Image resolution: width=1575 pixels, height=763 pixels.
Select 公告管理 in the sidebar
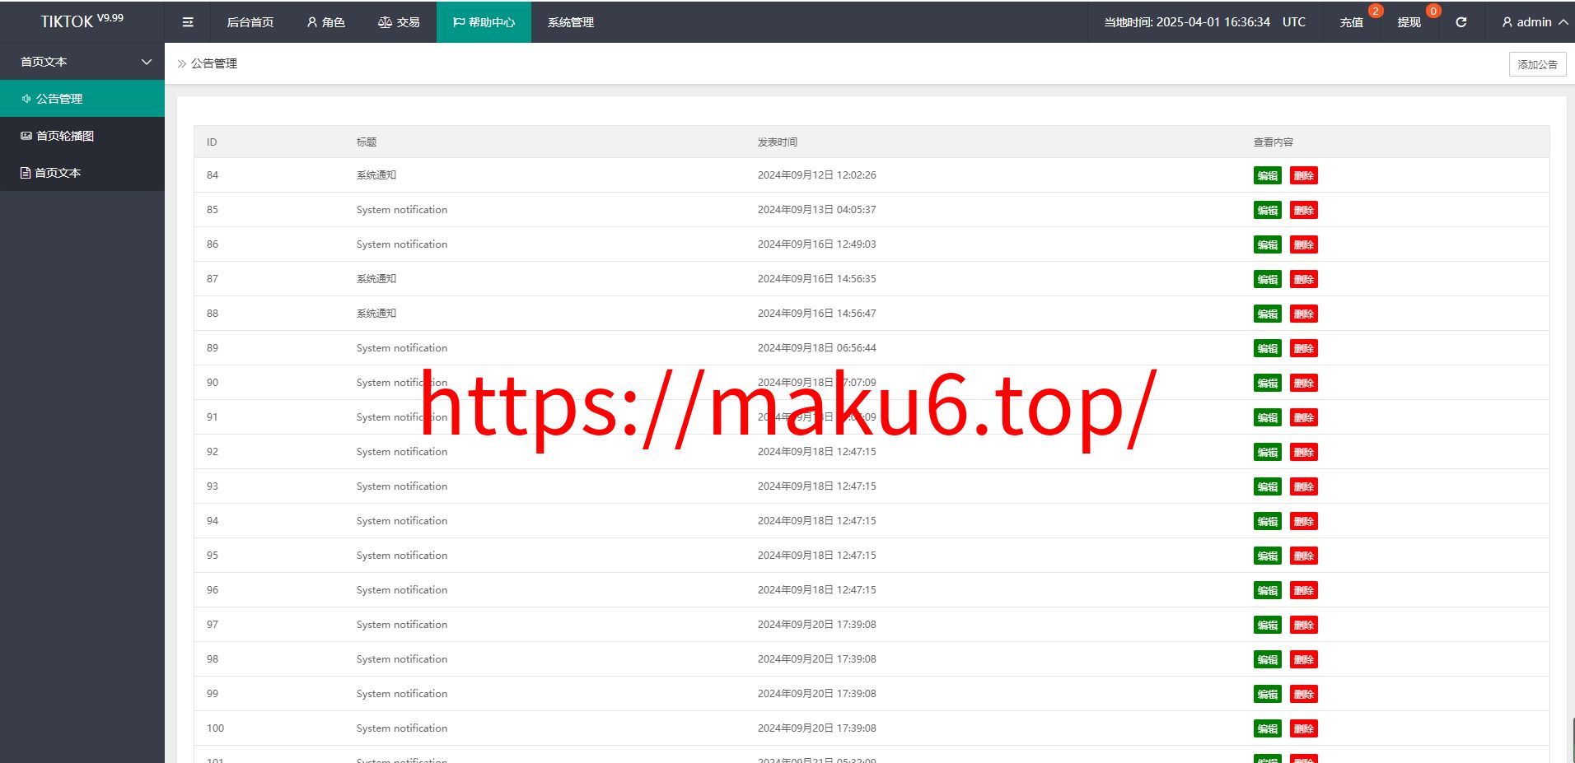coord(82,99)
